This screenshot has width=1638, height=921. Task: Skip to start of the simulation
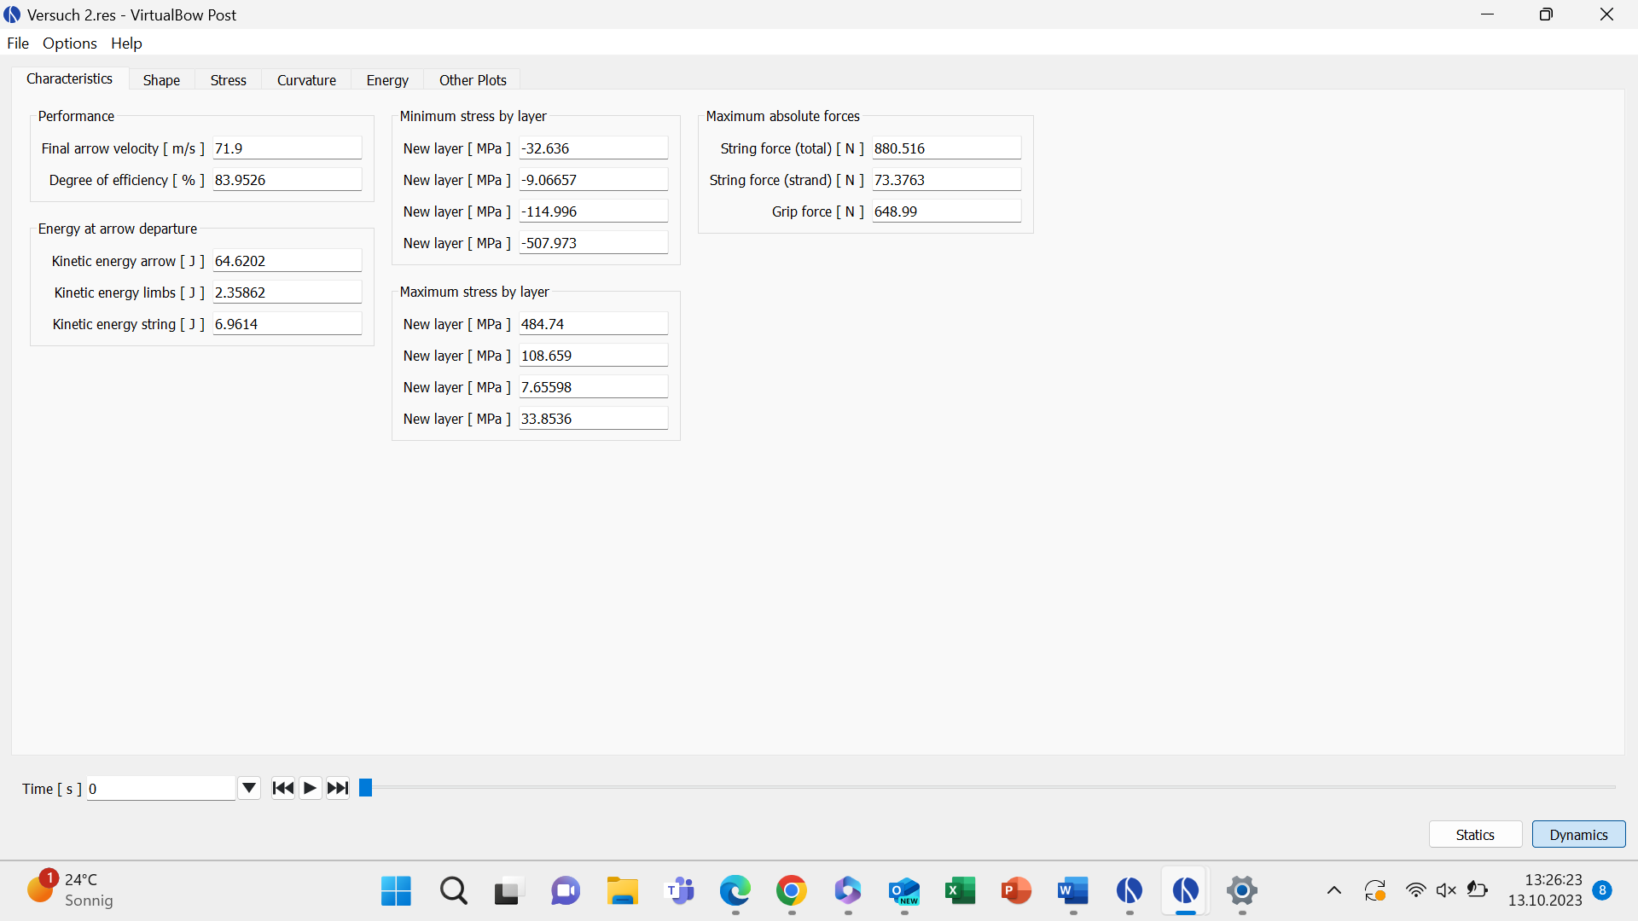tap(282, 788)
